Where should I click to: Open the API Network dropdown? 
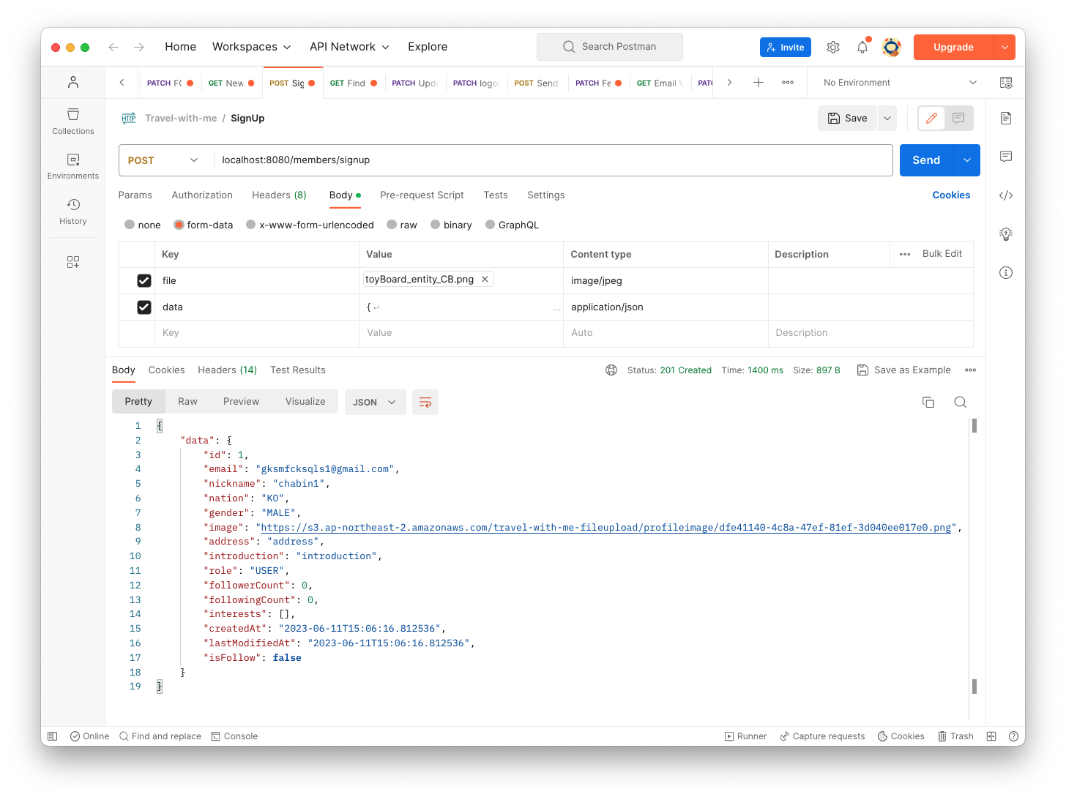349,47
